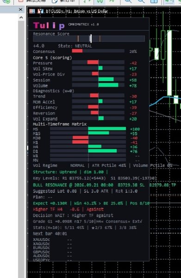Click the Reversion row label
This screenshot has height=278, width=181.
coord(44,113)
